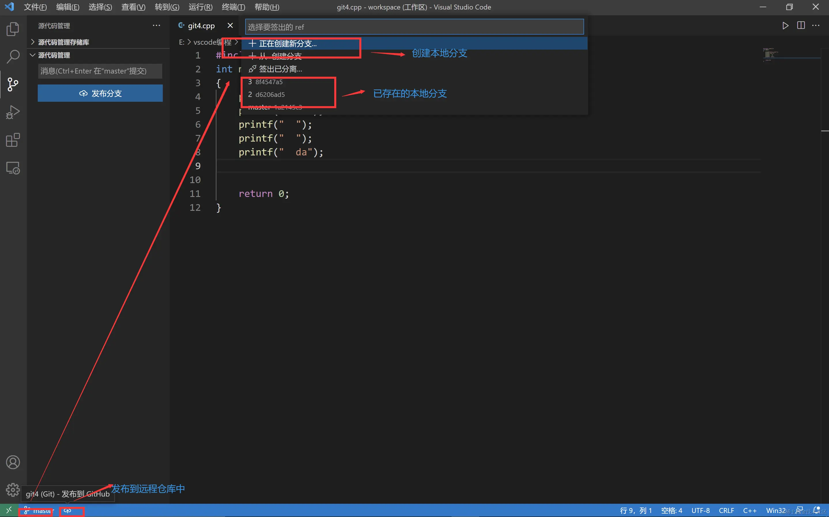This screenshot has height=517, width=829.
Task: Open the 文件(F) menu
Action: (x=35, y=7)
